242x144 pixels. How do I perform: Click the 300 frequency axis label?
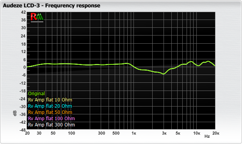pos(101,133)
